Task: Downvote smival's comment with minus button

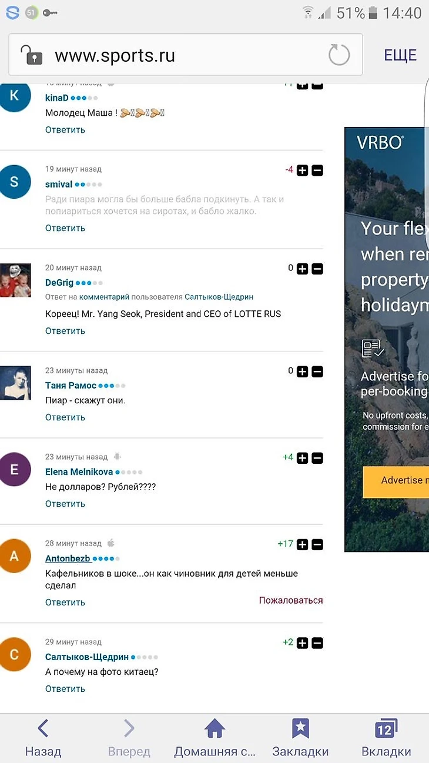Action: 317,170
